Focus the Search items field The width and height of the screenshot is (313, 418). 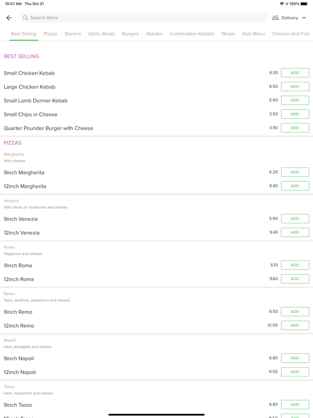(143, 18)
